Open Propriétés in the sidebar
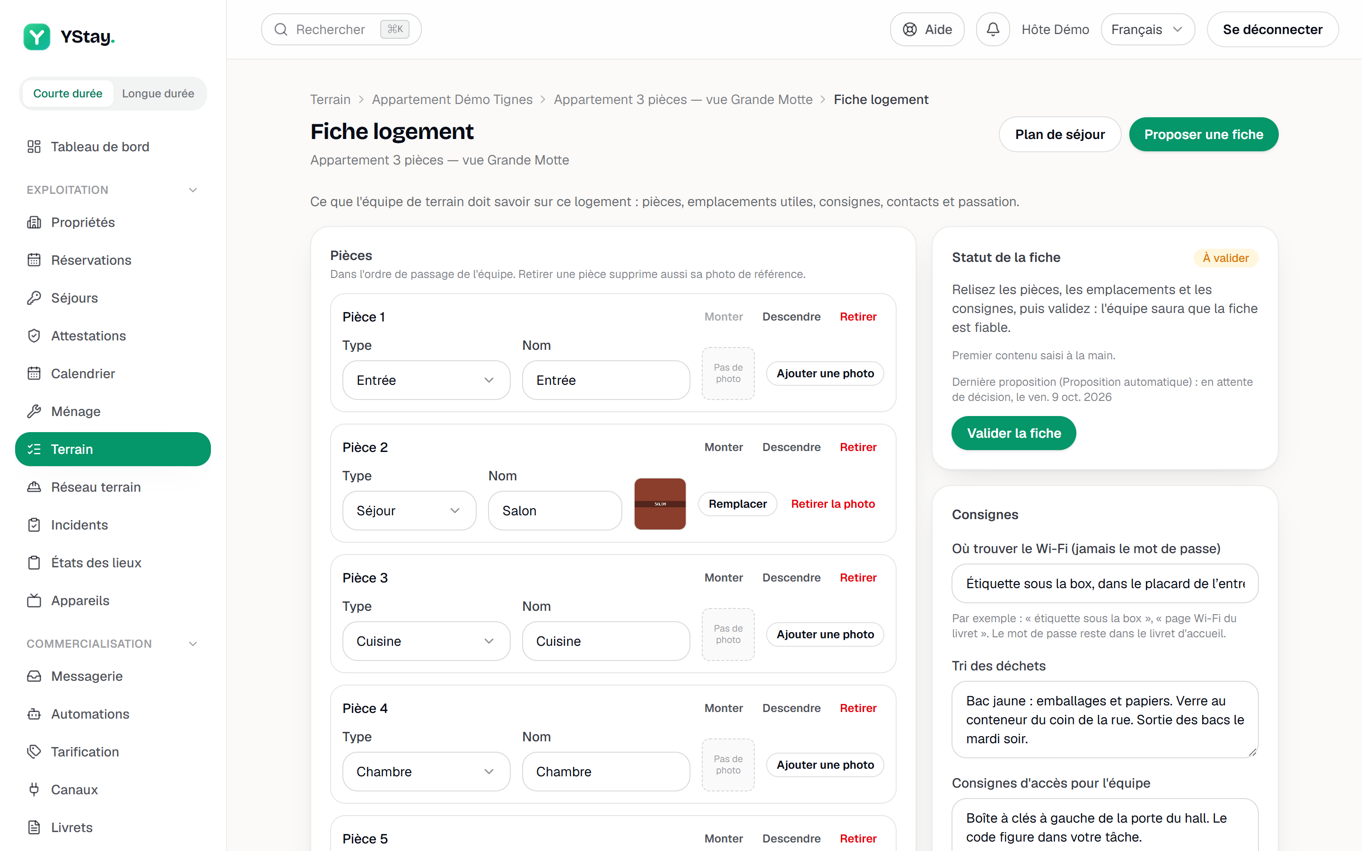 [113, 222]
